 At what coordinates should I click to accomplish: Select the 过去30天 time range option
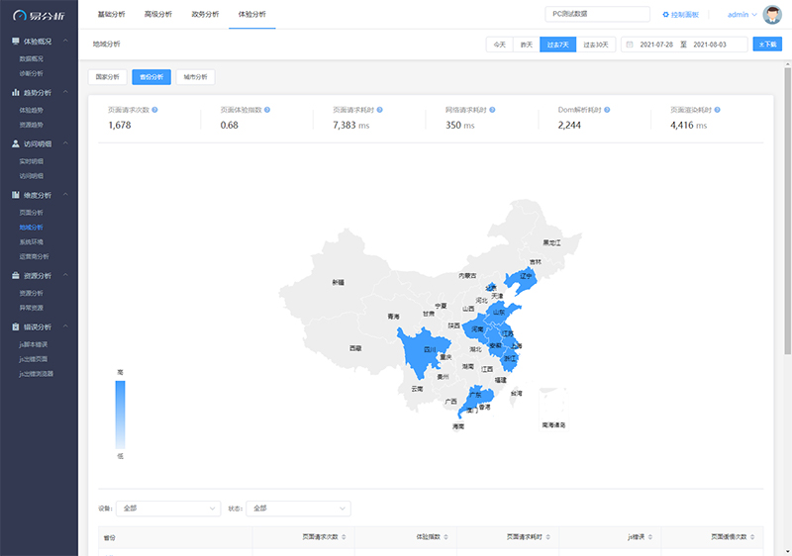pos(596,45)
